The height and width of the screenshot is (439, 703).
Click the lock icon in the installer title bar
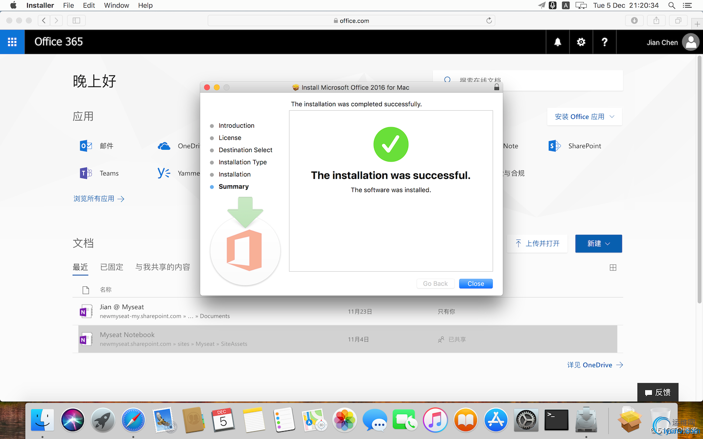click(496, 87)
